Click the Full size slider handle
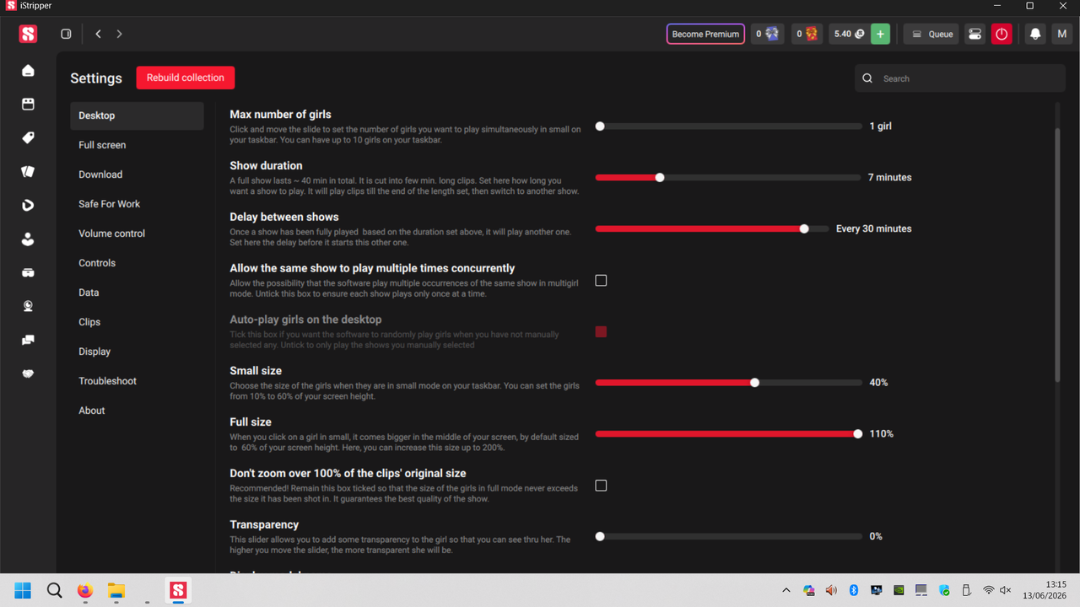1080x607 pixels. coord(858,434)
